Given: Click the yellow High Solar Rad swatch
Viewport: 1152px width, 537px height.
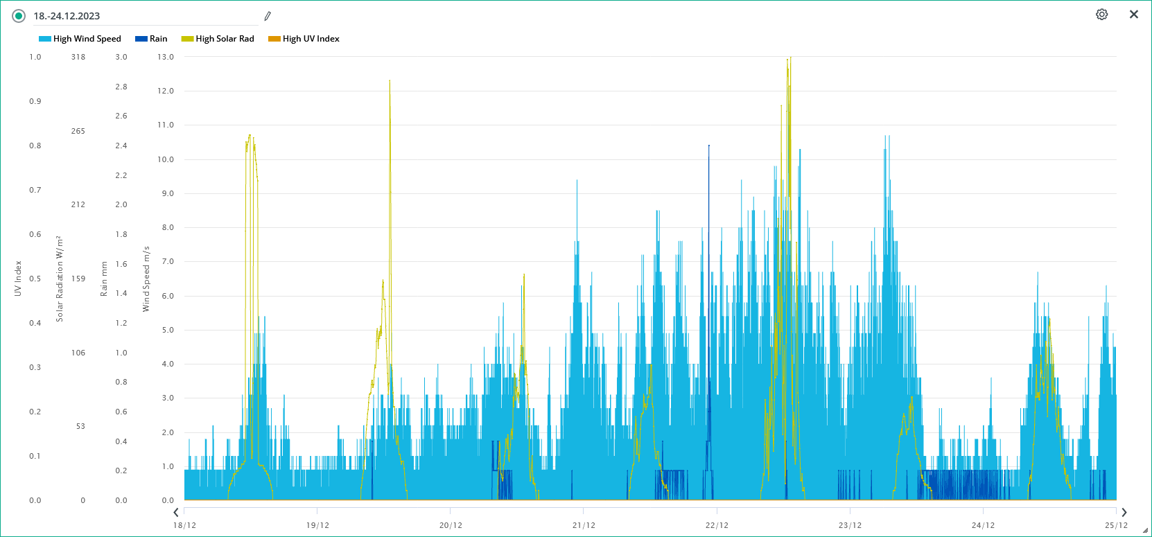Looking at the screenshot, I should point(187,39).
